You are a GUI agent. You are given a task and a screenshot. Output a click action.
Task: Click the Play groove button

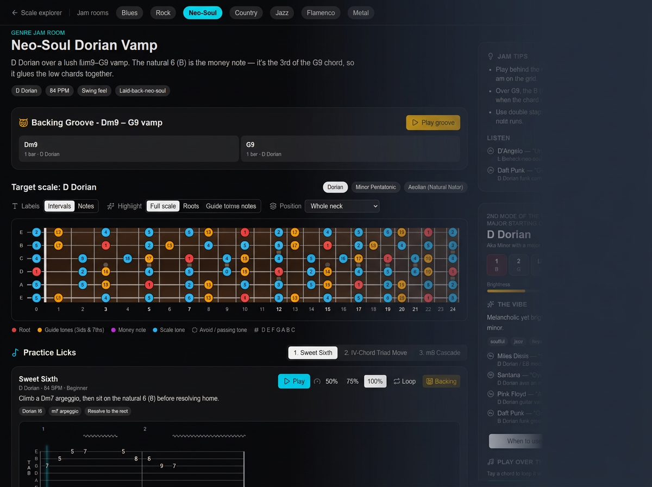tap(433, 122)
